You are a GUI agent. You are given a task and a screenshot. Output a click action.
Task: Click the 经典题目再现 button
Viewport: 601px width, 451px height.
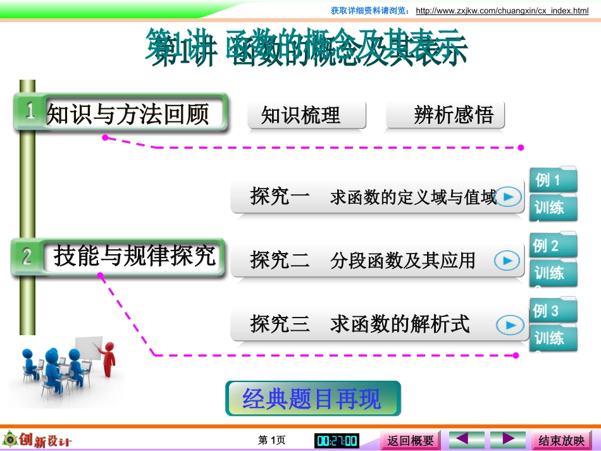(x=313, y=398)
